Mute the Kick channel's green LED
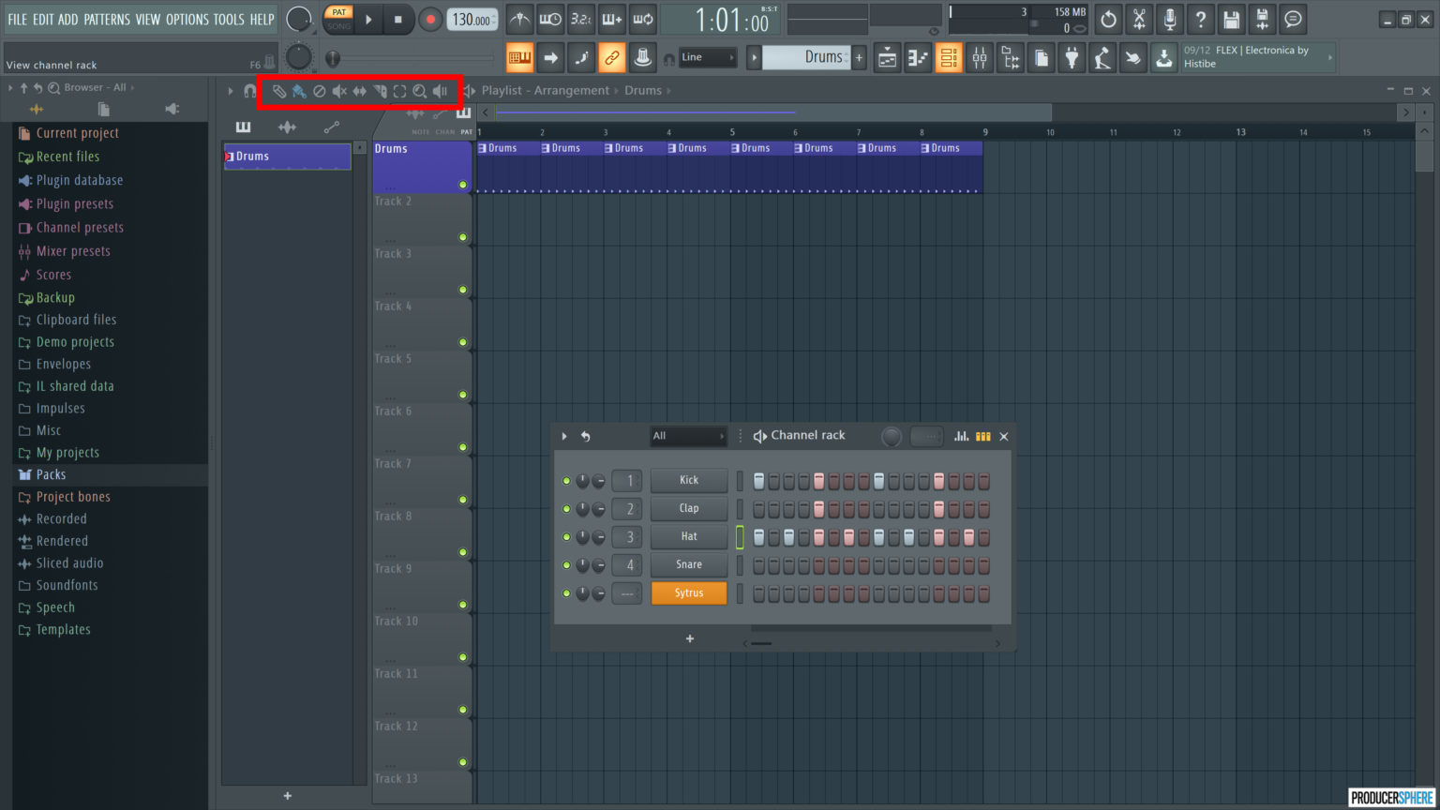 coord(566,480)
